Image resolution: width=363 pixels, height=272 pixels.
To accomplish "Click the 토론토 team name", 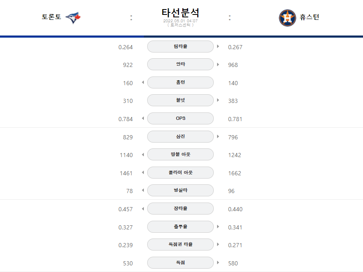I will 51,17.
